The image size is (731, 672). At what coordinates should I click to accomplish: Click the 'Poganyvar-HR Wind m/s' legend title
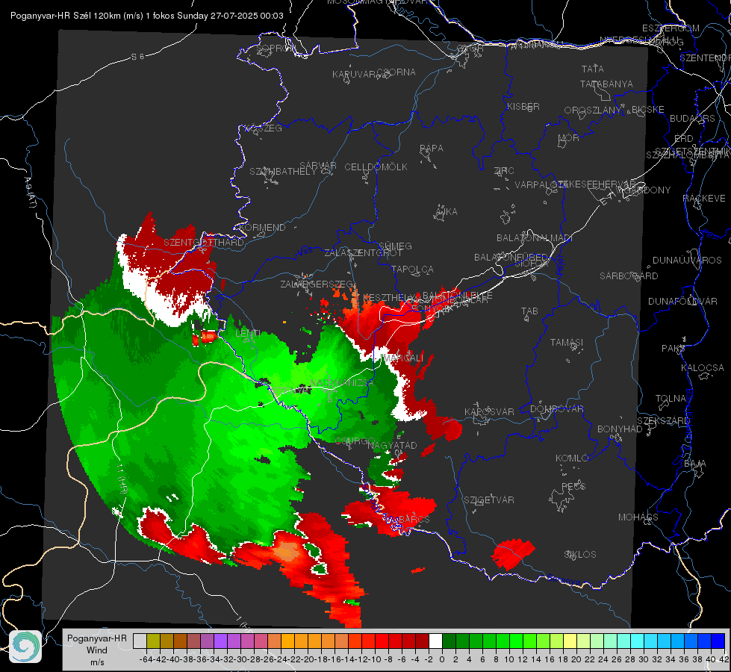pos(97,650)
